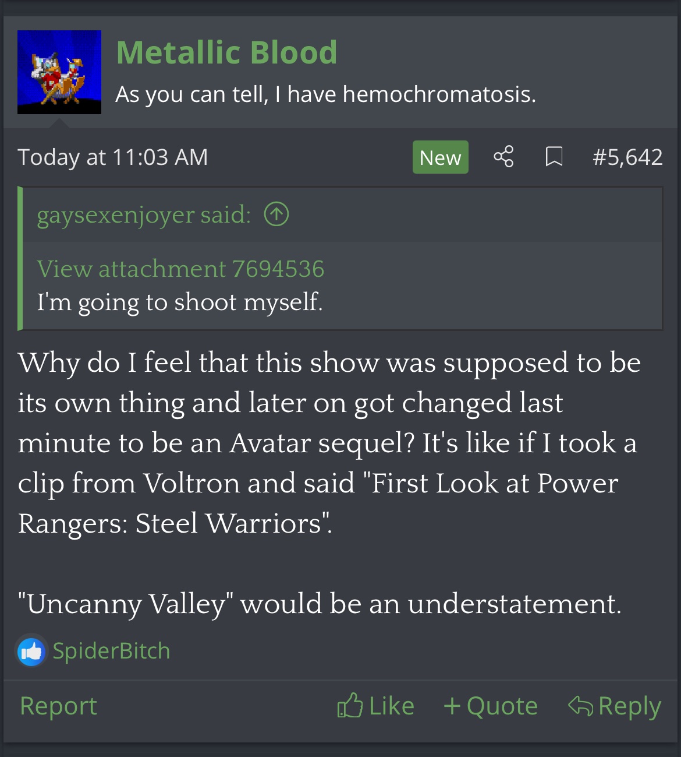Screen dimensions: 681x757
Task: Click the hemochromatosis user title text
Action: pos(325,94)
